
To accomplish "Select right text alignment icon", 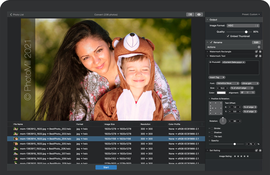I will click(252, 93).
